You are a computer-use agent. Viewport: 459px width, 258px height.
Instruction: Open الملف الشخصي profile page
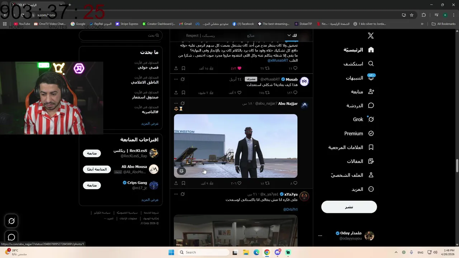(352, 175)
